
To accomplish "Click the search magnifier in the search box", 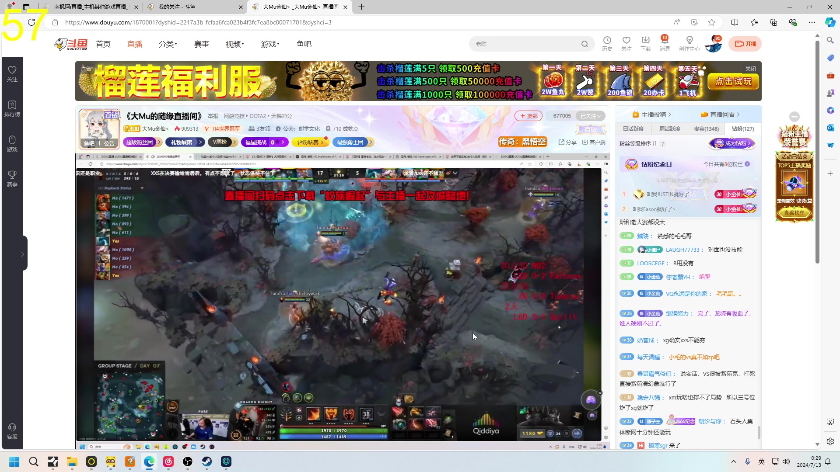I will (584, 44).
